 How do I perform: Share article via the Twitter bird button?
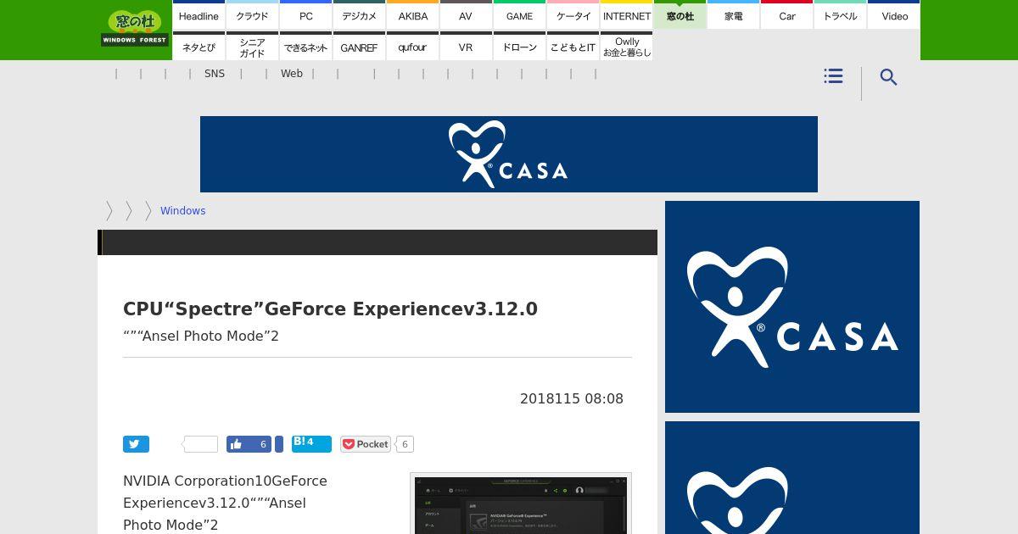(136, 444)
